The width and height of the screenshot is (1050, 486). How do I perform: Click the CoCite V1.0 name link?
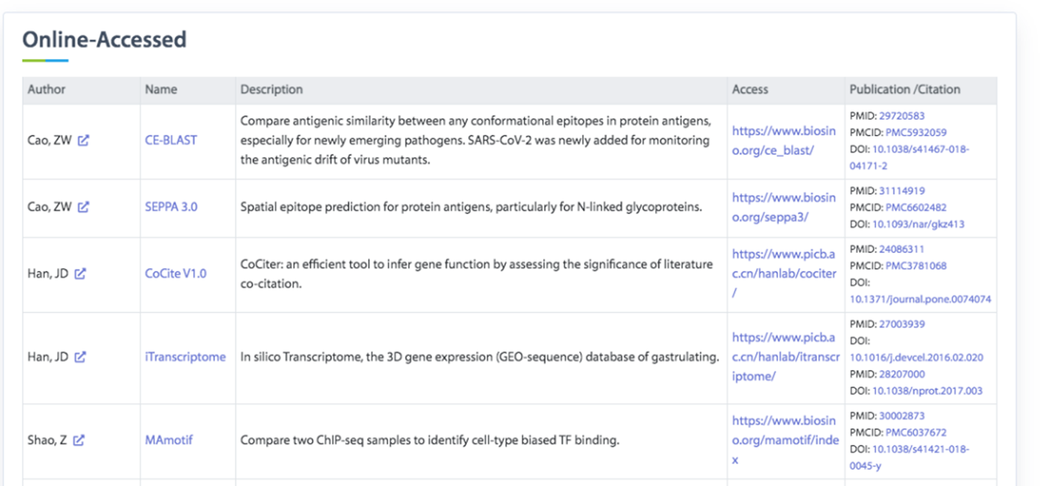click(x=175, y=273)
